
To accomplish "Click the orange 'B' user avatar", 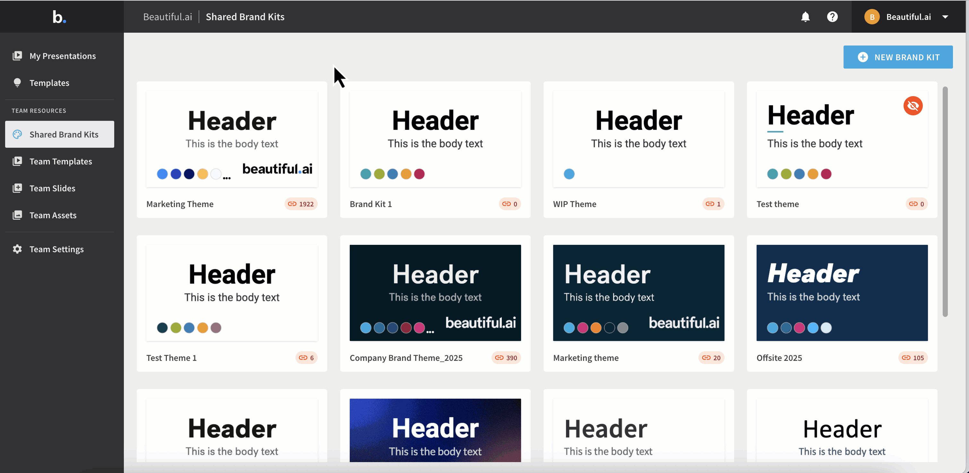I will [871, 17].
